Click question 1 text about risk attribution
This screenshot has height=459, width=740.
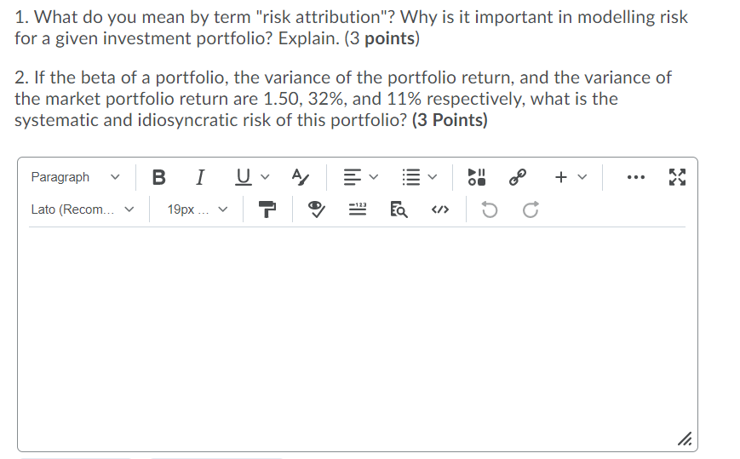coord(351,28)
